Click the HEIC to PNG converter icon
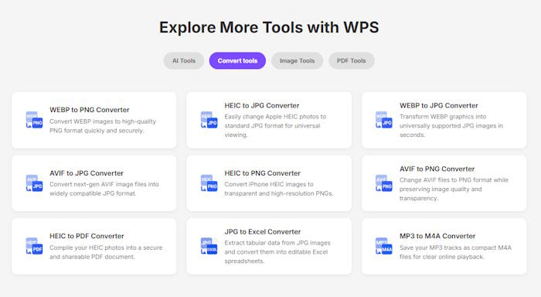This screenshot has height=297, width=541. point(209,183)
